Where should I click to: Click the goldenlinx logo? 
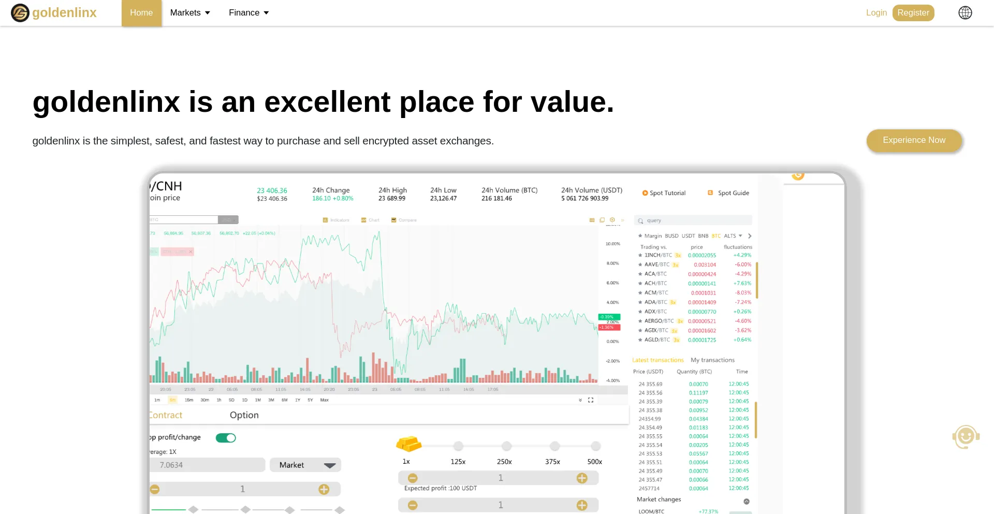coord(53,12)
